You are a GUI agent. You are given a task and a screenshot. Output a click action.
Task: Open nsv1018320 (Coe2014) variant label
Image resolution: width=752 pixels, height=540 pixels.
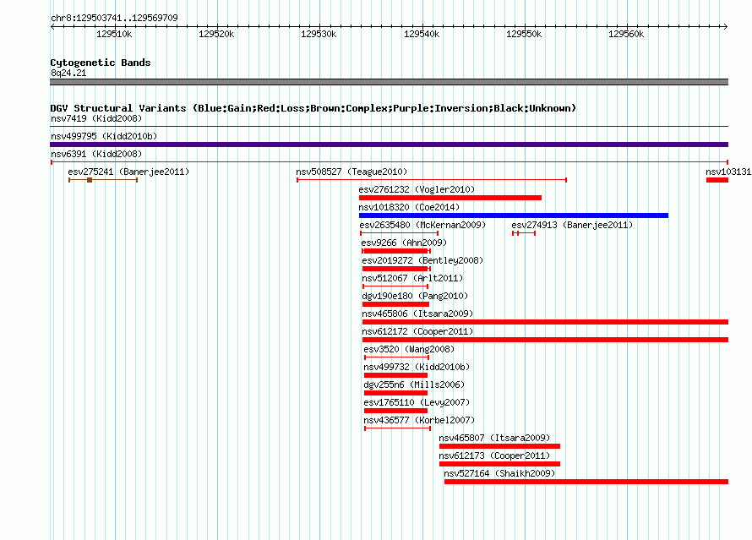tap(409, 207)
